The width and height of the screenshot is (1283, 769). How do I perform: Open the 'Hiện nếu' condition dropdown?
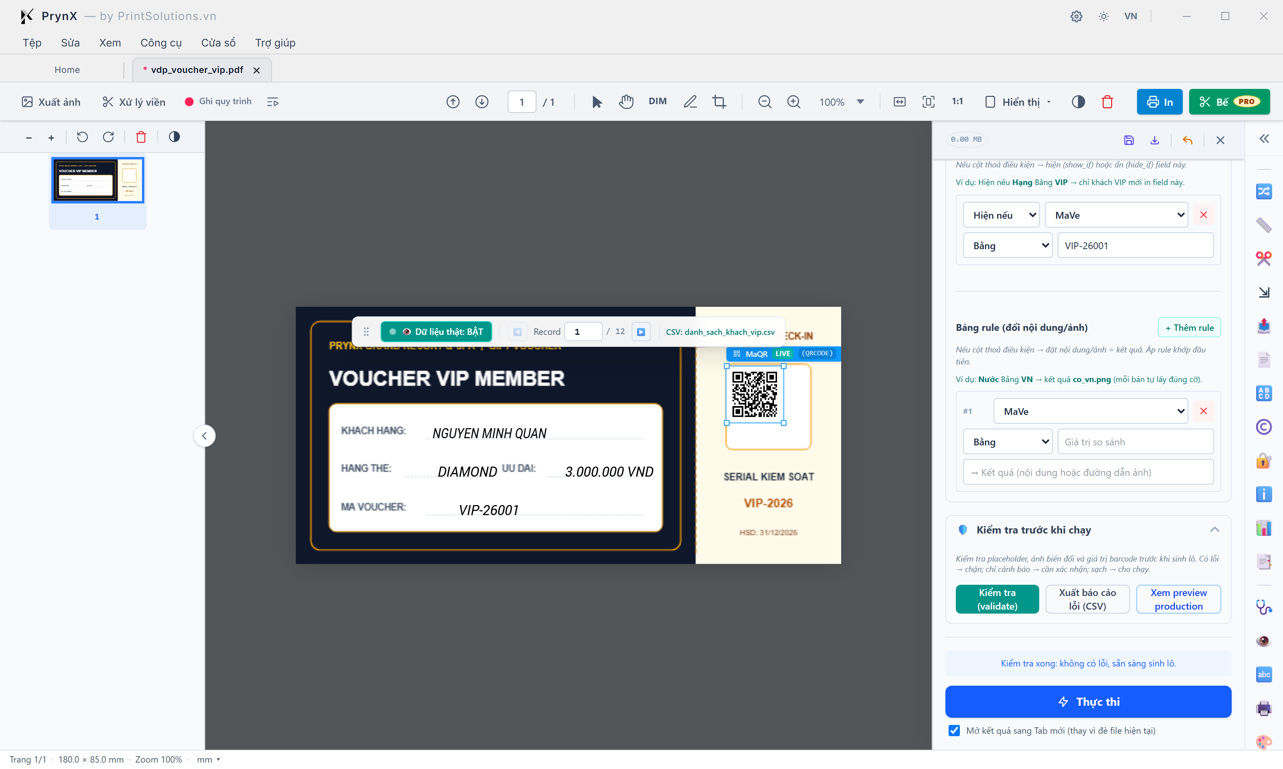1001,215
